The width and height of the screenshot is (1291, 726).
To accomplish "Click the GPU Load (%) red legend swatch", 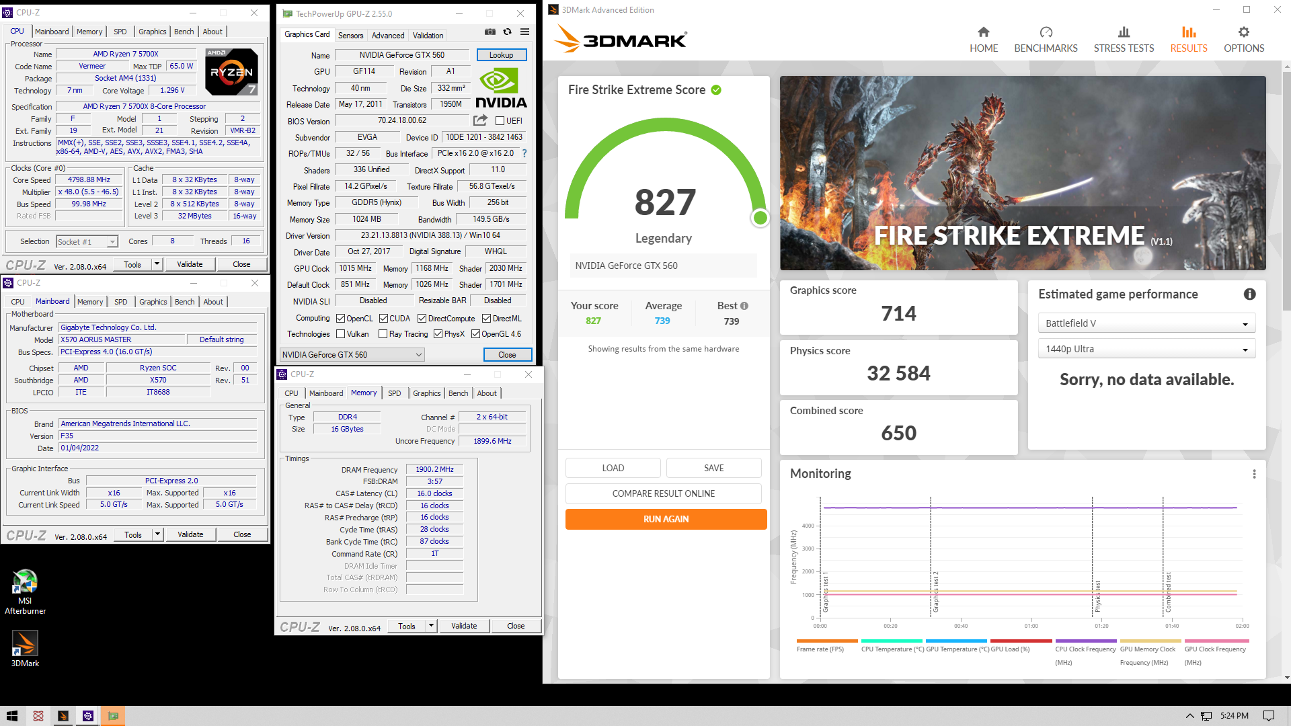I will click(1020, 641).
